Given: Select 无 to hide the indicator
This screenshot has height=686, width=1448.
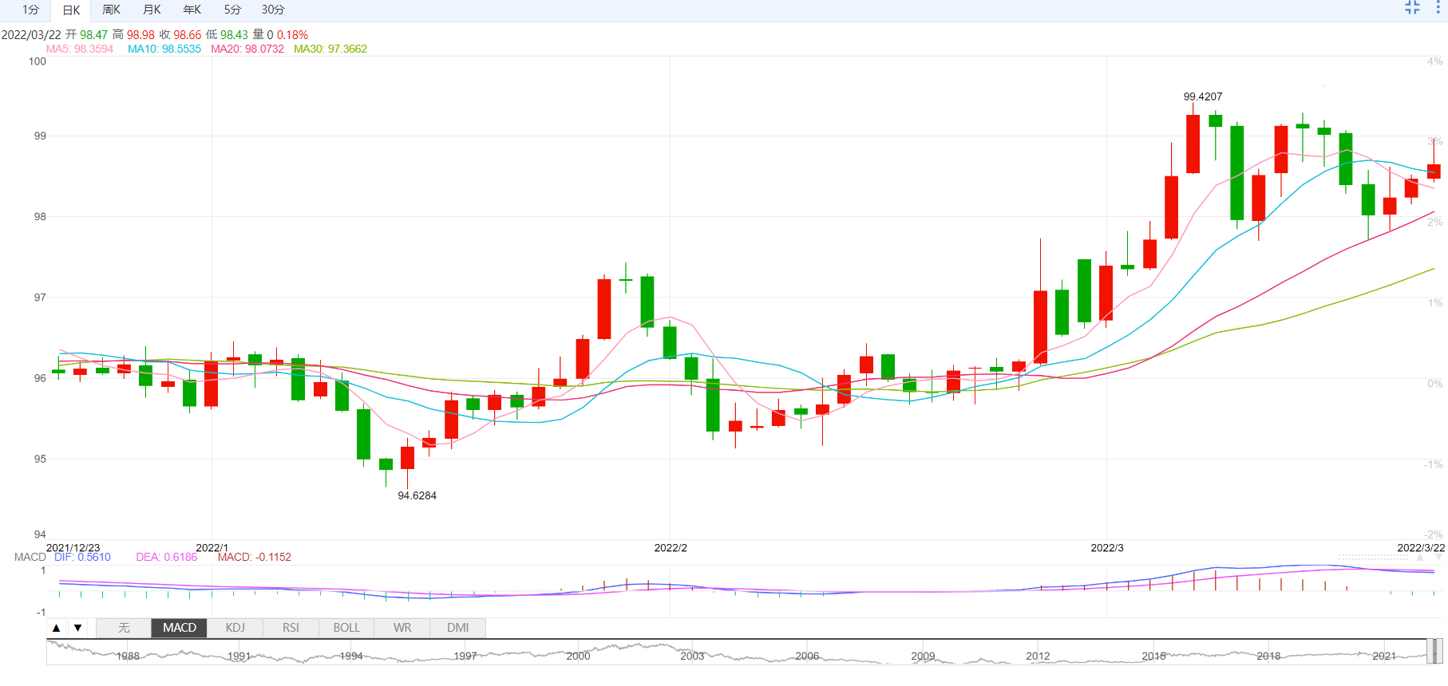Looking at the screenshot, I should pyautogui.click(x=124, y=628).
